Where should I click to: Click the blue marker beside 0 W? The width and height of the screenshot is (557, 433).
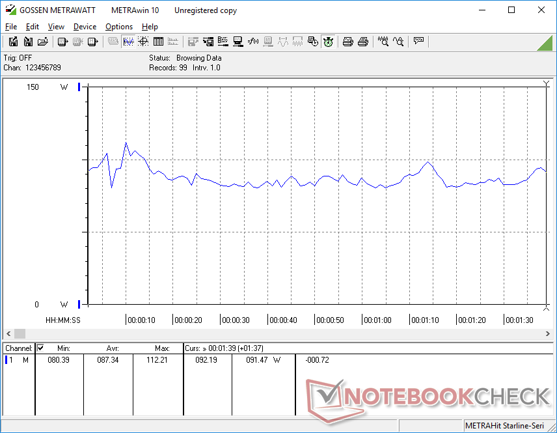79,304
